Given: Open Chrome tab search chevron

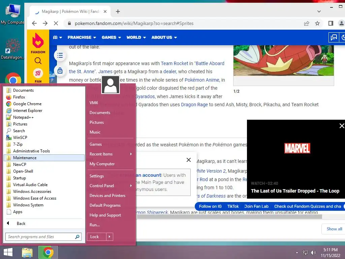Looking at the screenshot, I should 319,11.
